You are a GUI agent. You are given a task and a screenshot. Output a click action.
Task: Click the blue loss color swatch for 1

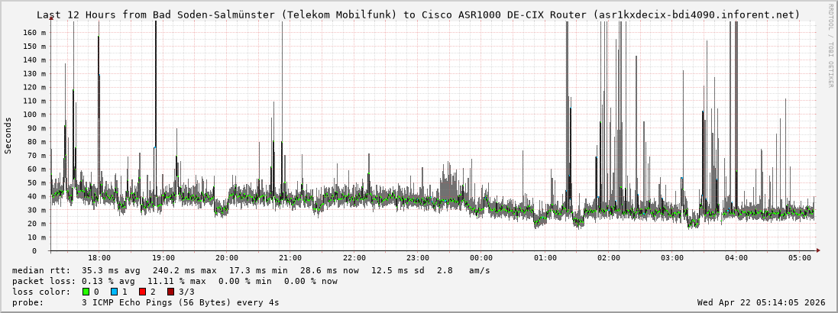click(114, 292)
